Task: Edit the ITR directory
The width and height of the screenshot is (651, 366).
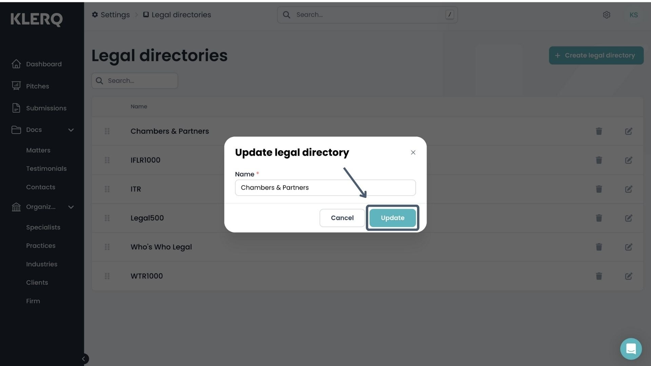Action: click(629, 189)
